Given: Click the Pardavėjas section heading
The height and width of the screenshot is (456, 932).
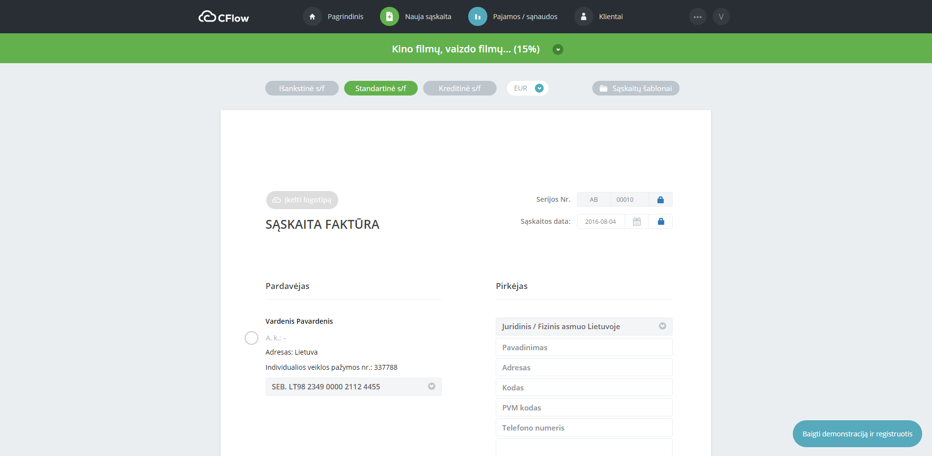Looking at the screenshot, I should [287, 286].
